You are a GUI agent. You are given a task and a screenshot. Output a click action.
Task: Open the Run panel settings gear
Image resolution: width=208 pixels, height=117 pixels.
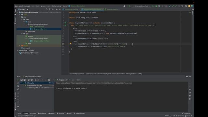187,77
